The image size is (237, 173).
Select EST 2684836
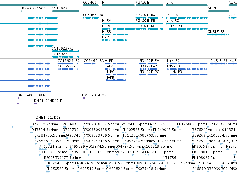point(65,127)
